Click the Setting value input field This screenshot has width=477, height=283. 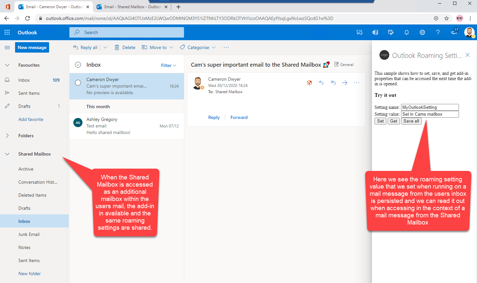coord(430,114)
